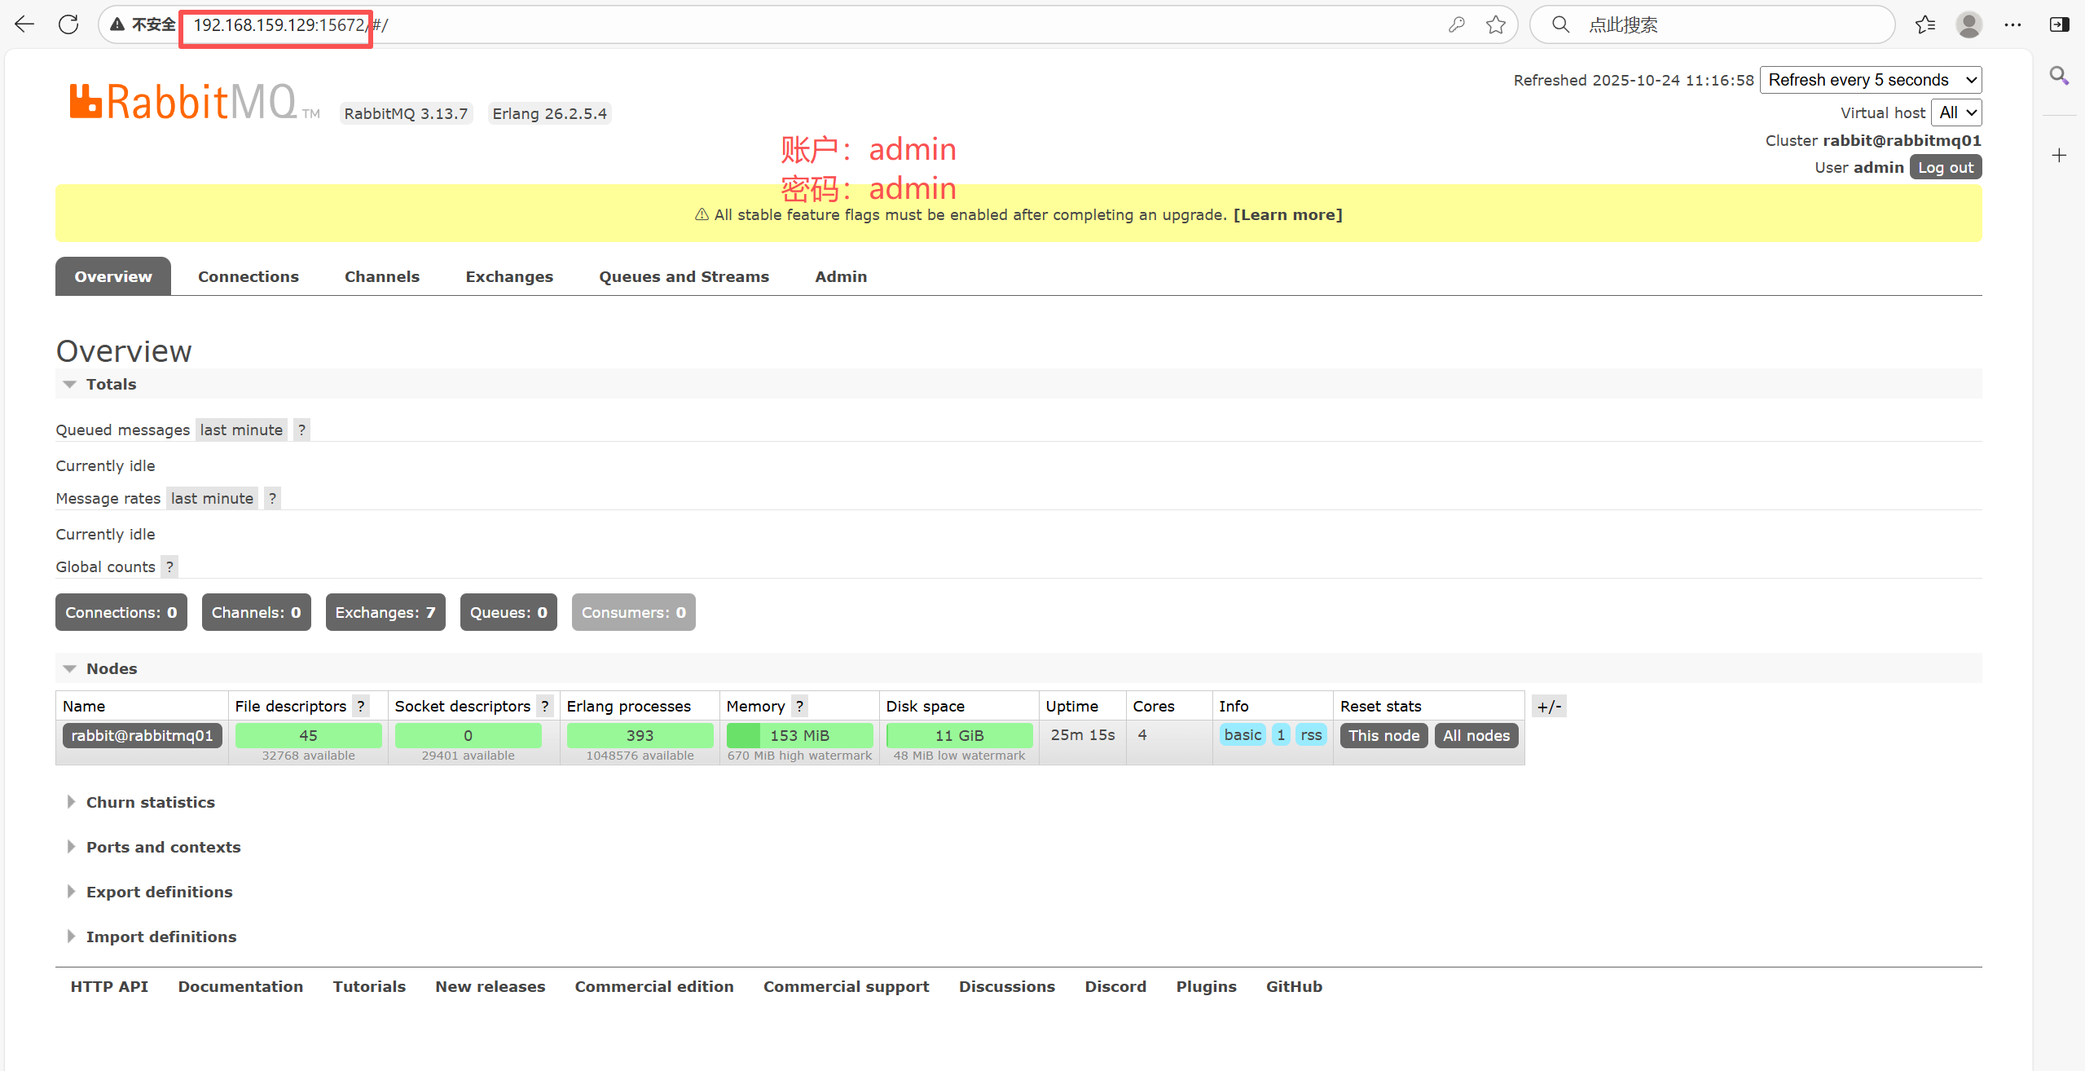Screen dimensions: 2085x1071
Task: Open the browser settings ellipsis menu
Action: point(2013,24)
